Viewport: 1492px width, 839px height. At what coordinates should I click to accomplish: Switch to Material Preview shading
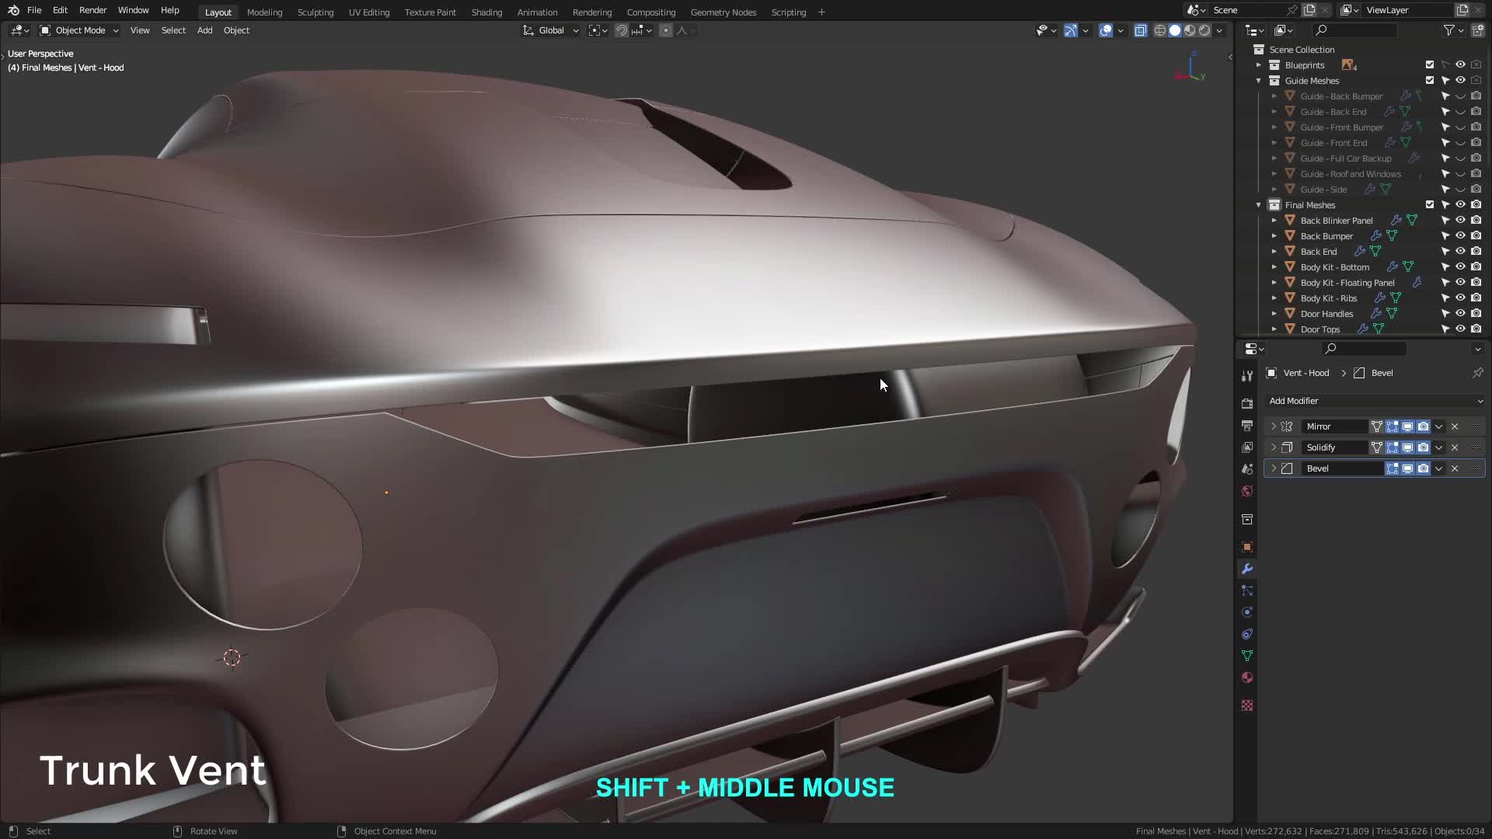click(x=1190, y=30)
